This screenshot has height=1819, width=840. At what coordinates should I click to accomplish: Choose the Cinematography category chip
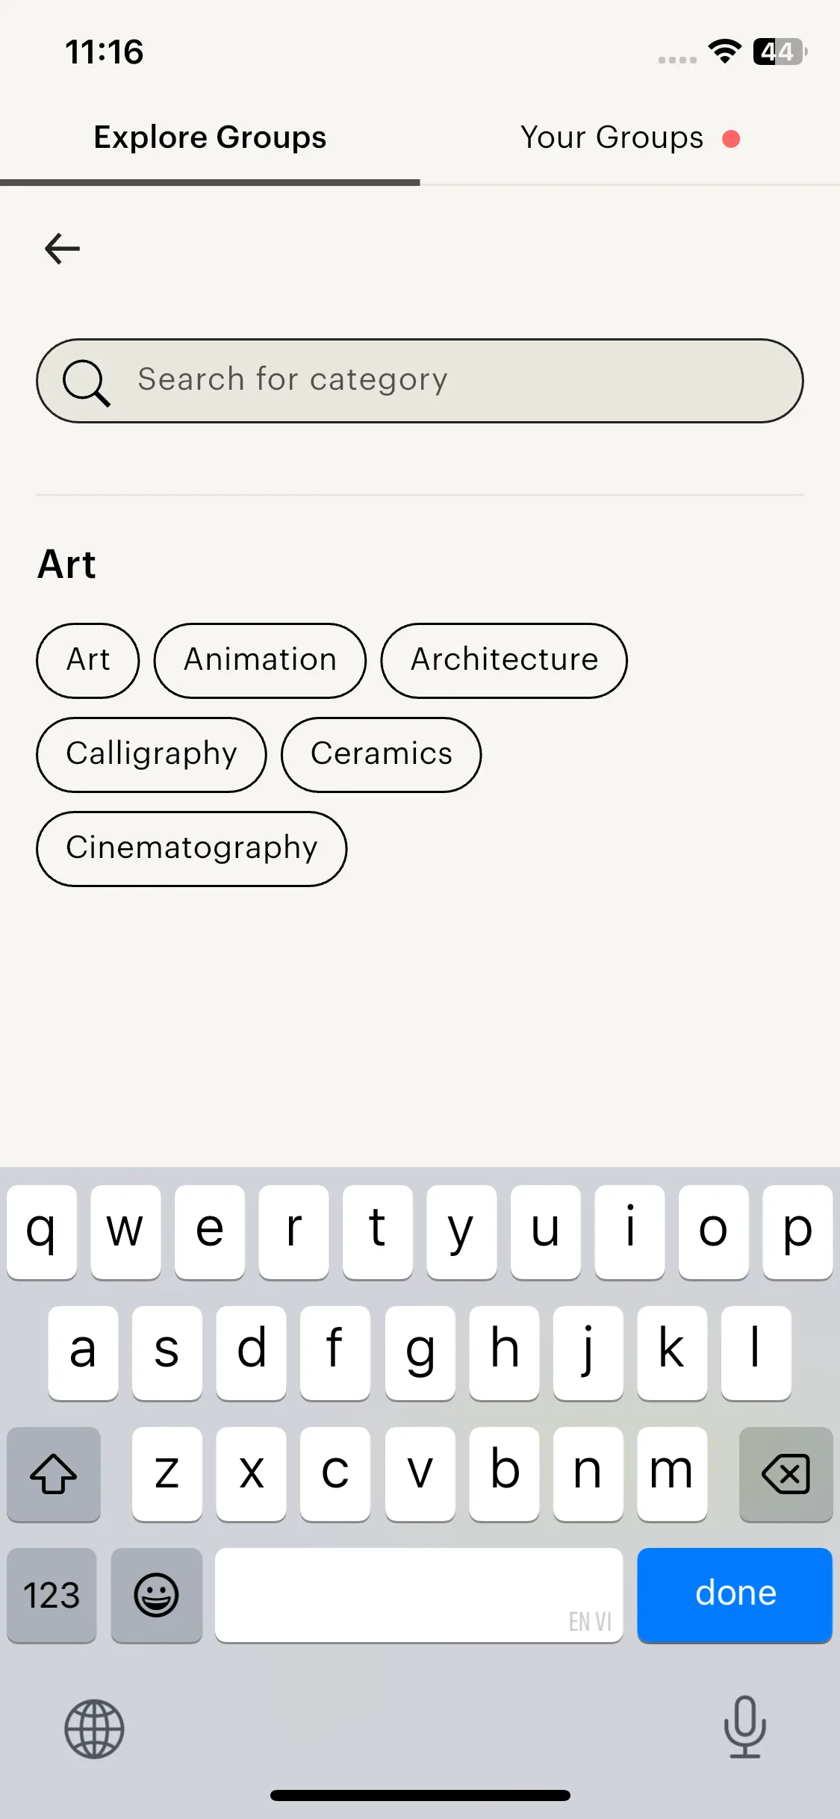pyautogui.click(x=192, y=848)
